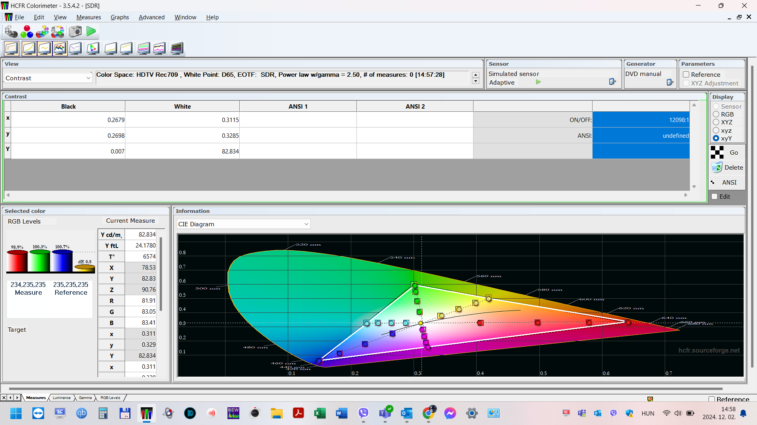757x425 pixels.
Task: Toggle the luminance curve graph icon
Action: click(29, 48)
